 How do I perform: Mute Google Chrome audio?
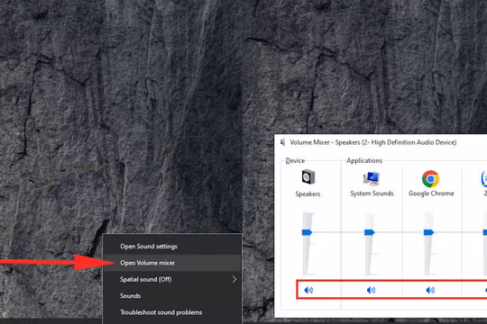(x=430, y=290)
